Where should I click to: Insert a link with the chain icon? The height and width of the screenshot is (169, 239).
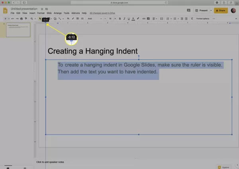point(144,19)
